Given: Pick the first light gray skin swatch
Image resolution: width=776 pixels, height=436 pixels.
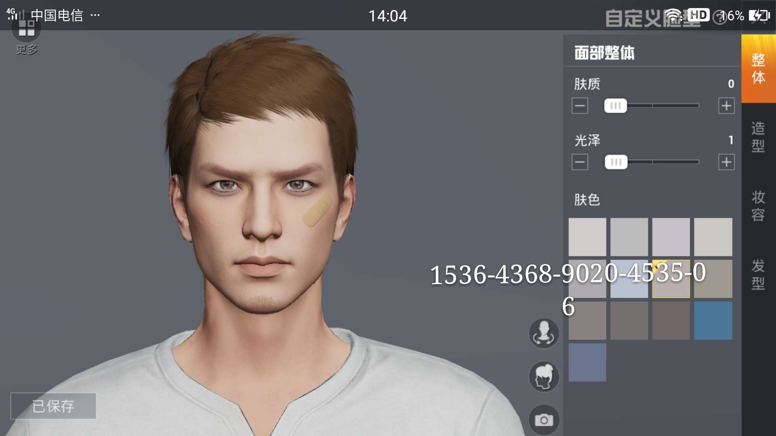Looking at the screenshot, I should click(587, 237).
